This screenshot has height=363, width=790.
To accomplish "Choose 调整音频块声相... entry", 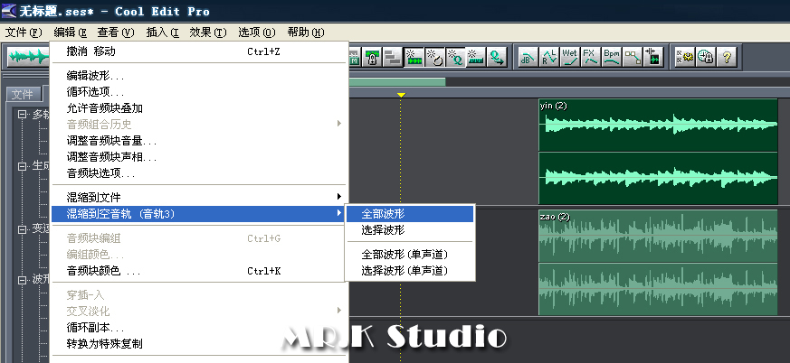I will [199, 157].
